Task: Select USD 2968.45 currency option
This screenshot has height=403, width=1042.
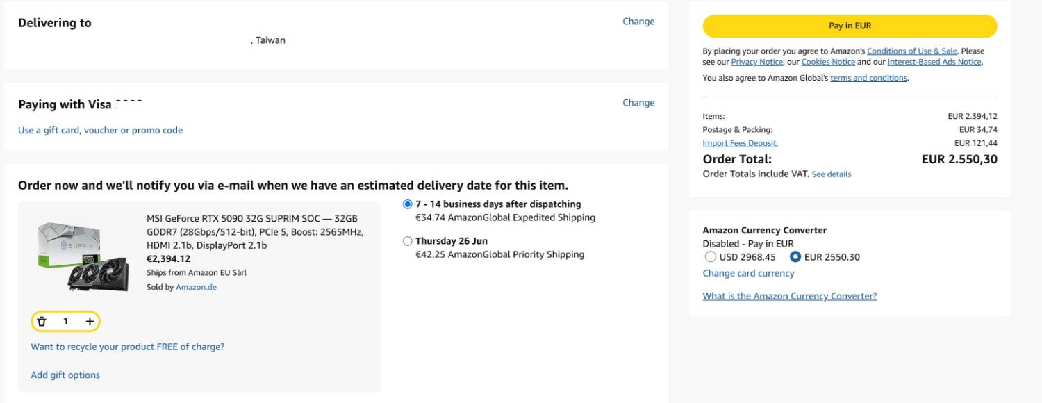Action: pos(710,257)
